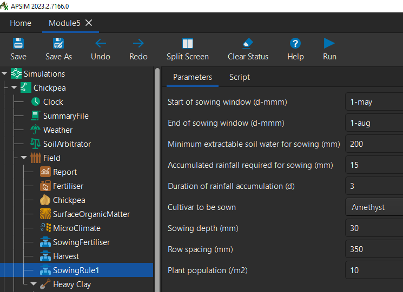403x292 pixels.
Task: Click the Start of sowing window field
Action: click(374, 102)
